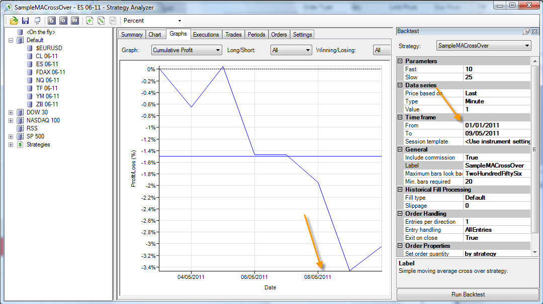This screenshot has height=304, width=543.
Task: Select ES 06-11 in the instrument tree
Action: tap(47, 64)
